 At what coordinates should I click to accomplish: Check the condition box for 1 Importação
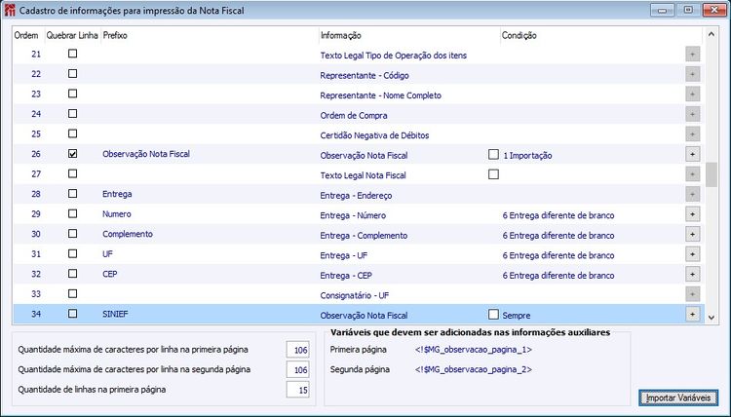coord(493,154)
